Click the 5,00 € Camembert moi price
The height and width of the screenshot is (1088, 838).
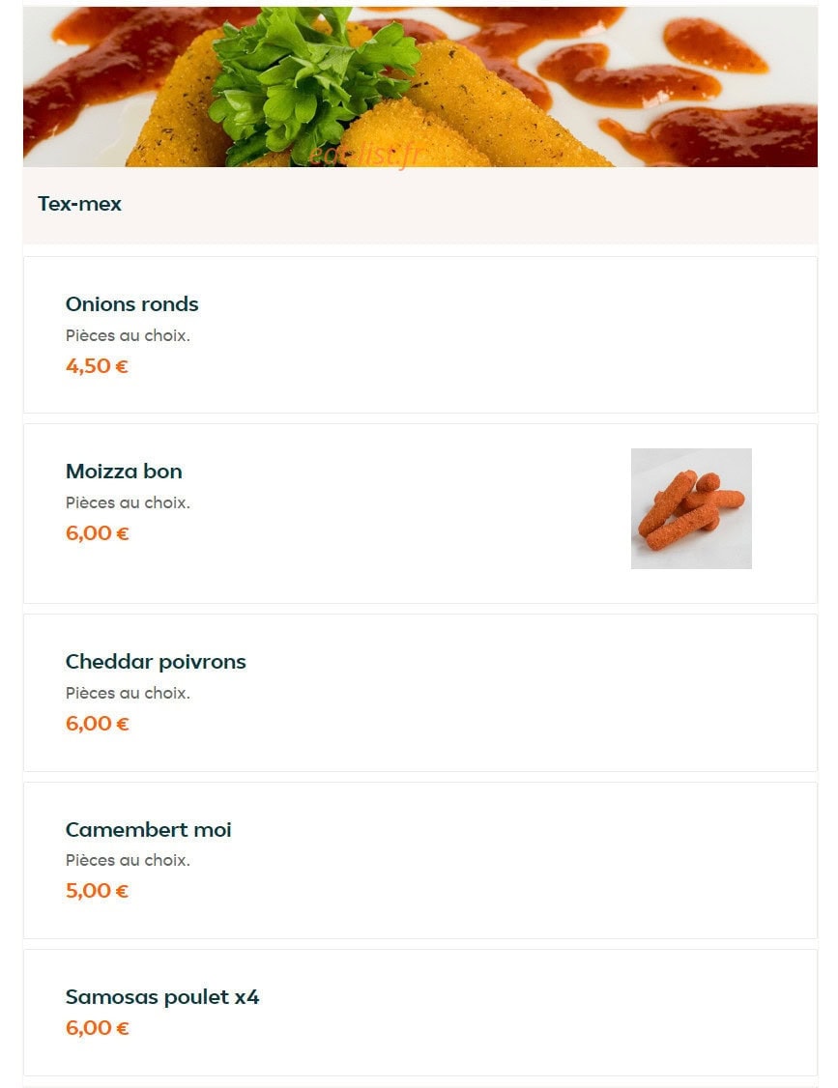pyautogui.click(x=97, y=890)
